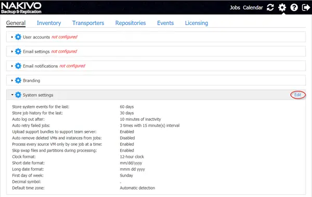This screenshot has height=197, width=312.
Task: Open the Repositories tab
Action: tap(131, 23)
